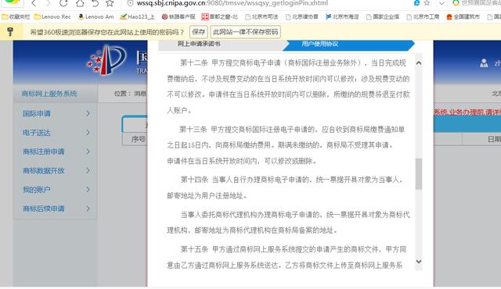
Task: Open the Lenovo Am Amazon bookmark
Action: (x=96, y=16)
